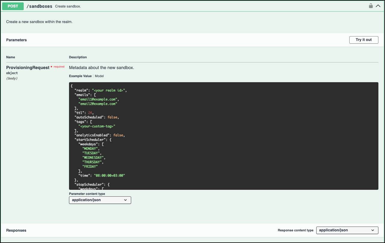The image size is (385, 243).
Task: Click "FRIDAY" in the weekdays list
Action: pos(90,166)
